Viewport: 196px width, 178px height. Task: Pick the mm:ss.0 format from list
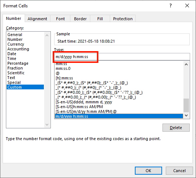(63, 68)
